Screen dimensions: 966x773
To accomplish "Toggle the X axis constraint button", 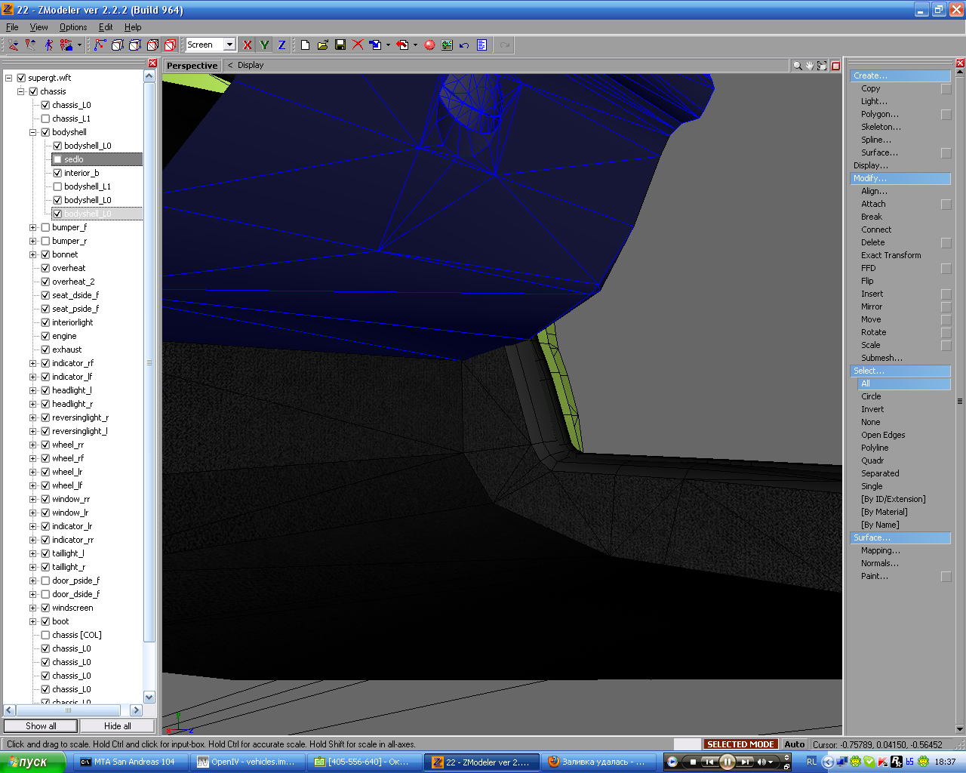I will click(247, 45).
